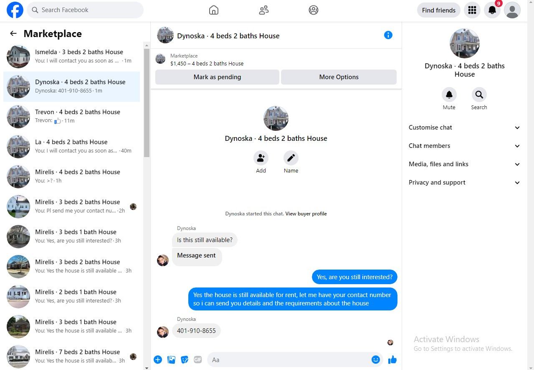Go to the Home feed icon
Image resolution: width=534 pixels, height=370 pixels.
pyautogui.click(x=213, y=10)
